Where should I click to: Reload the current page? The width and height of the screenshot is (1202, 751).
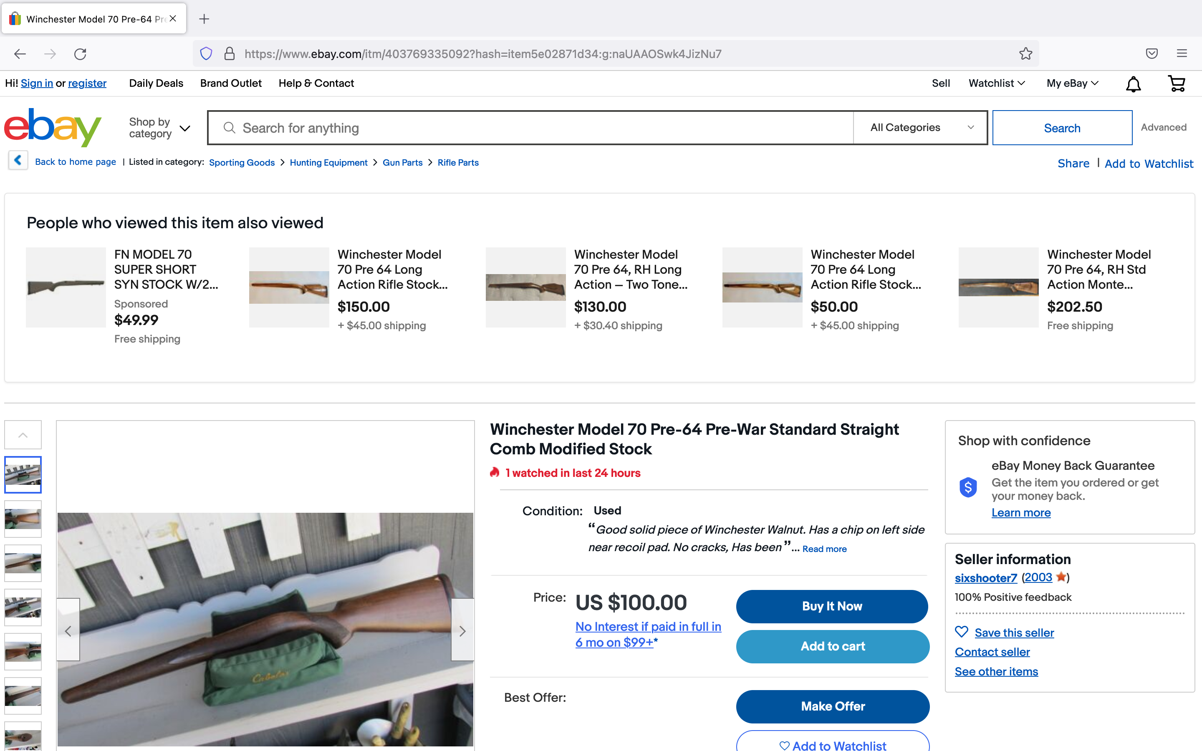(81, 54)
